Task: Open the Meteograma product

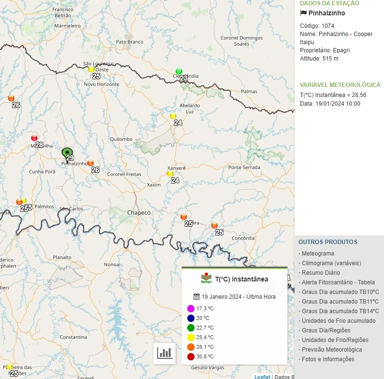Action: (x=318, y=254)
